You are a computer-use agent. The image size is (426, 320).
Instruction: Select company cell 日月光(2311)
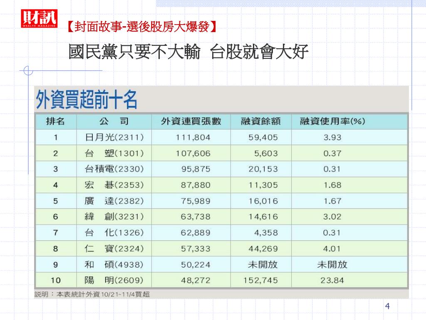pyautogui.click(x=114, y=137)
